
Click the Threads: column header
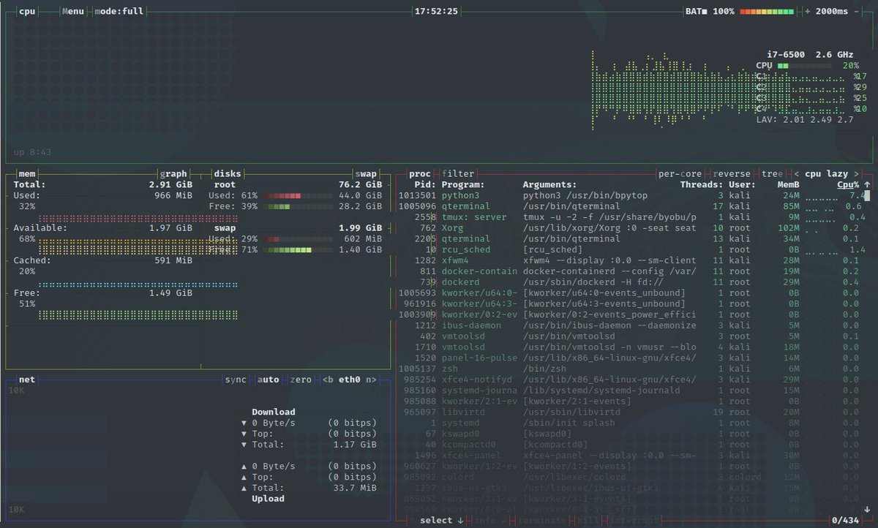tap(702, 185)
